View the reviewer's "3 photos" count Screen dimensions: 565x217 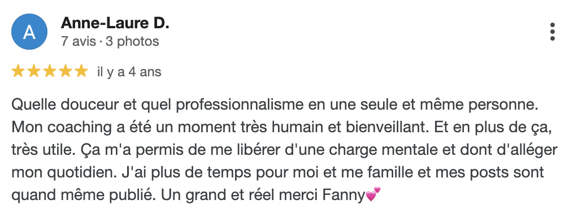click(132, 41)
